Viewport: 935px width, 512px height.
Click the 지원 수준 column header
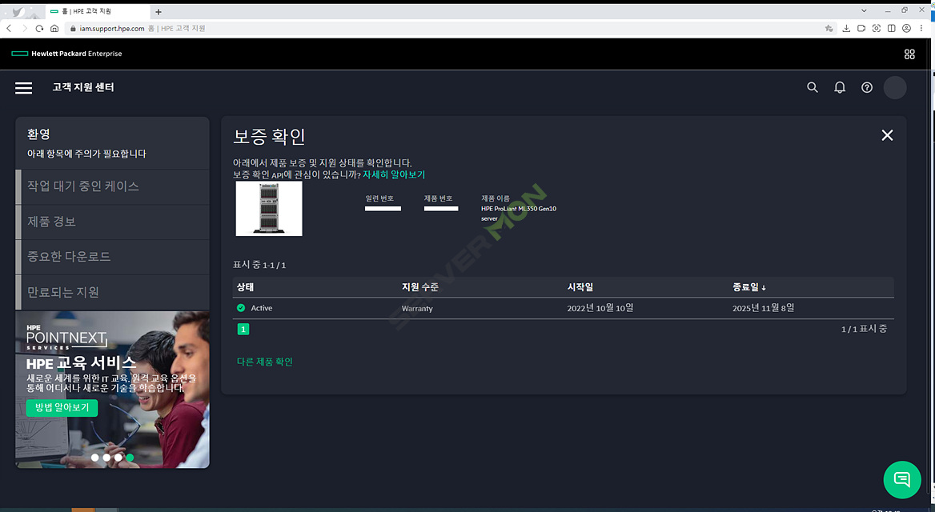419,287
